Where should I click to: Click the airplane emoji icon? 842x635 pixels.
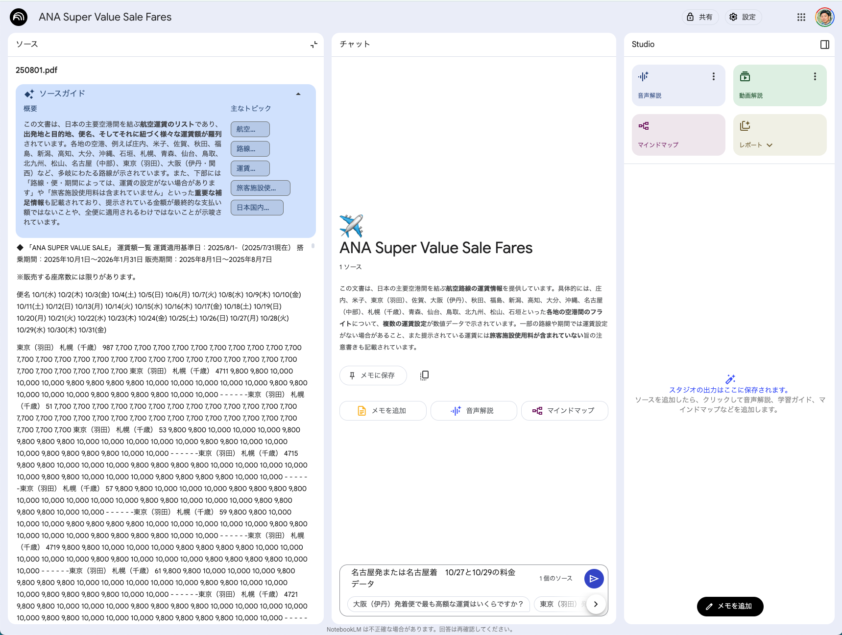(351, 226)
